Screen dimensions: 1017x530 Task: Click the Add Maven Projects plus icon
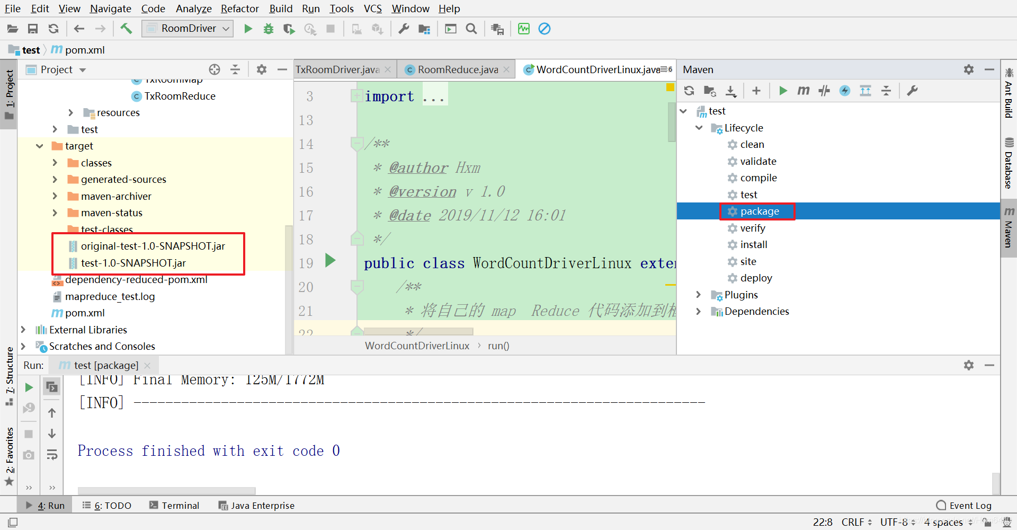click(x=756, y=91)
